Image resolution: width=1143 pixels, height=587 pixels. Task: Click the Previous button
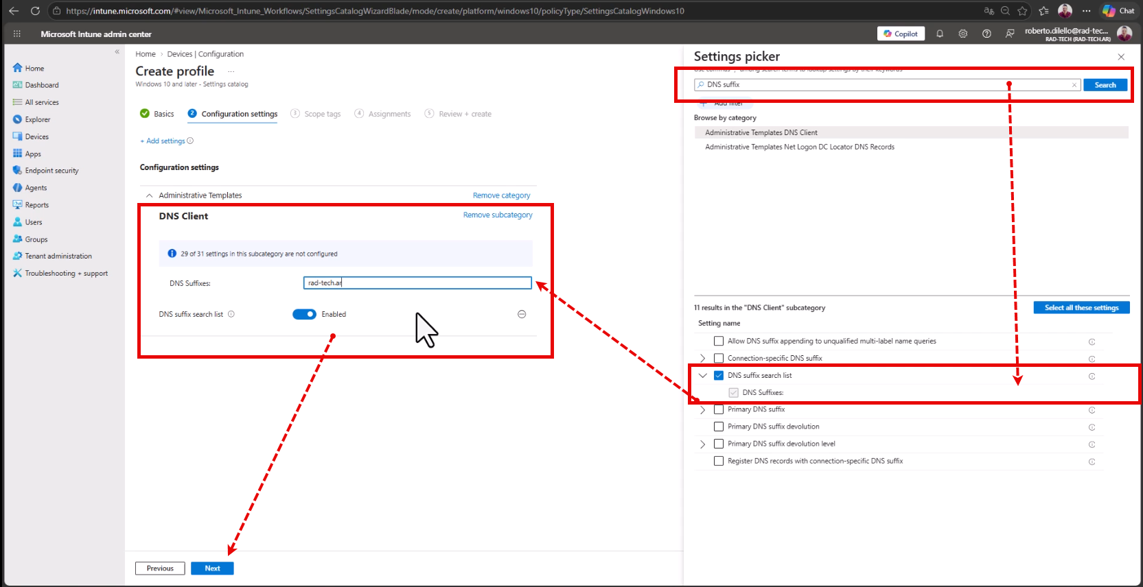pos(160,568)
